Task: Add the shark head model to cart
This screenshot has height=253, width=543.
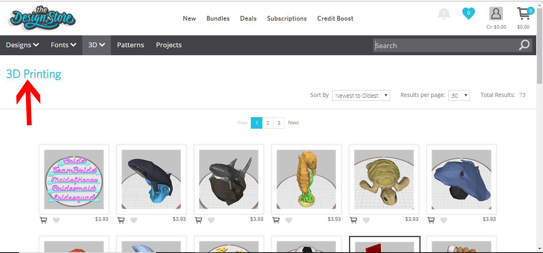Action: coord(198,220)
